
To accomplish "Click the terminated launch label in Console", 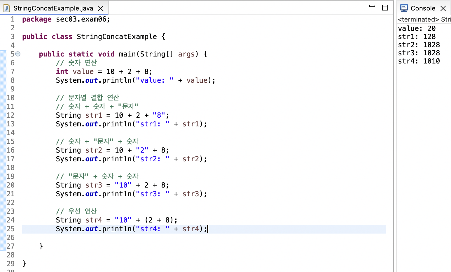I will [x=424, y=20].
